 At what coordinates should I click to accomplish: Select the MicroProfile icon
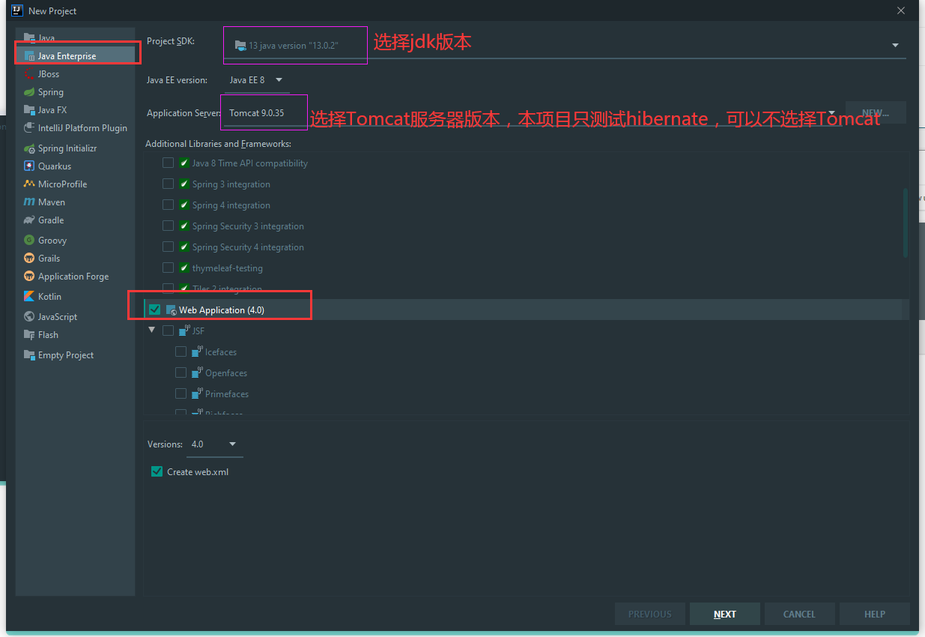pos(29,184)
